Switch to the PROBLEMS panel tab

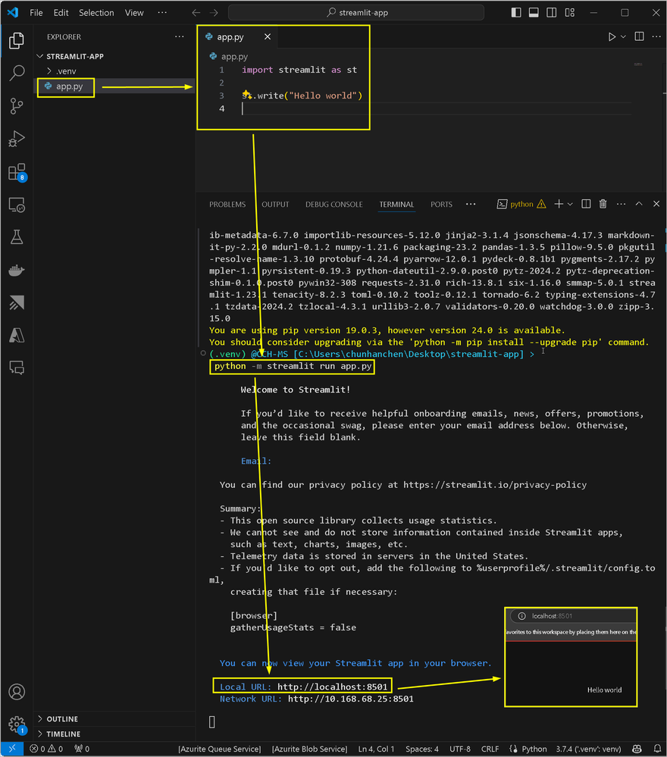[x=227, y=205]
